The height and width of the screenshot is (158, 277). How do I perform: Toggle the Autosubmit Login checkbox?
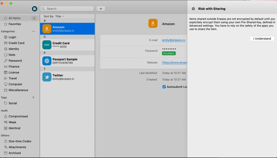click(x=164, y=87)
